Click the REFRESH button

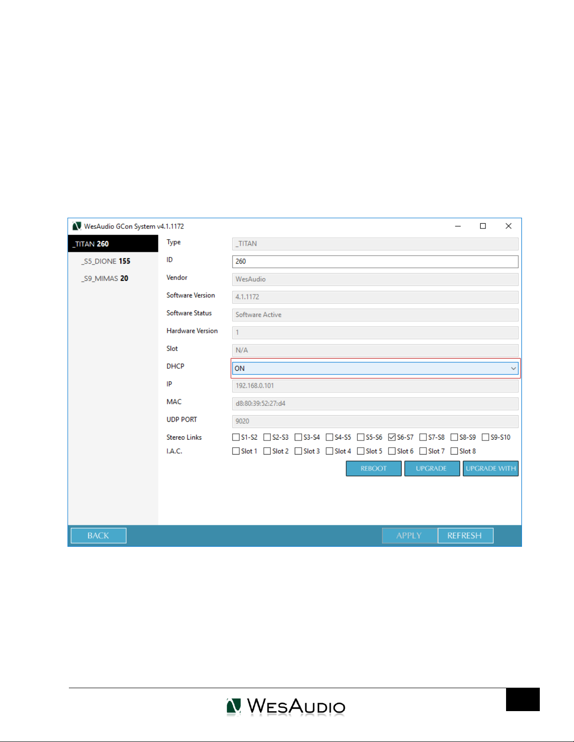point(465,536)
